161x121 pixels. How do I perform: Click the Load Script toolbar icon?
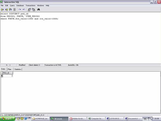pyautogui.click(x=29, y=10)
